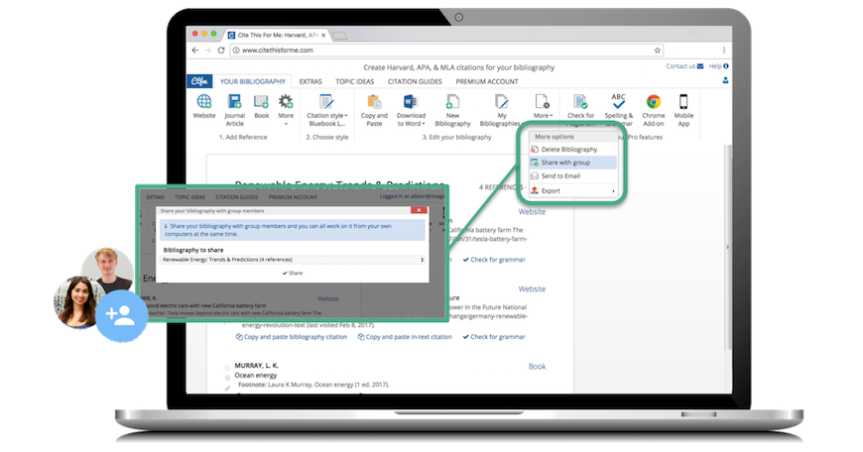The image size is (863, 452).
Task: Open the user account icon
Action: click(x=725, y=80)
